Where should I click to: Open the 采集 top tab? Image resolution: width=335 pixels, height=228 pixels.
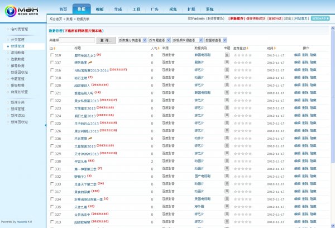point(173,9)
